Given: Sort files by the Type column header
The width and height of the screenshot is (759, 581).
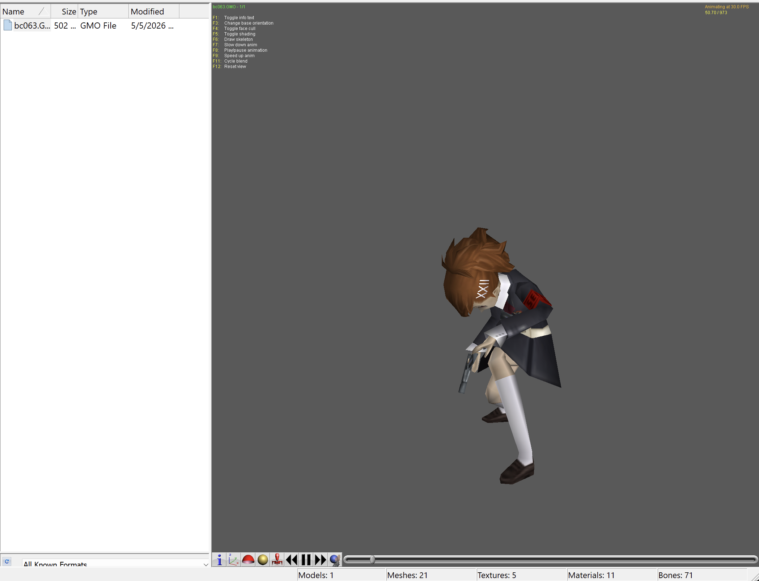Looking at the screenshot, I should click(x=103, y=12).
